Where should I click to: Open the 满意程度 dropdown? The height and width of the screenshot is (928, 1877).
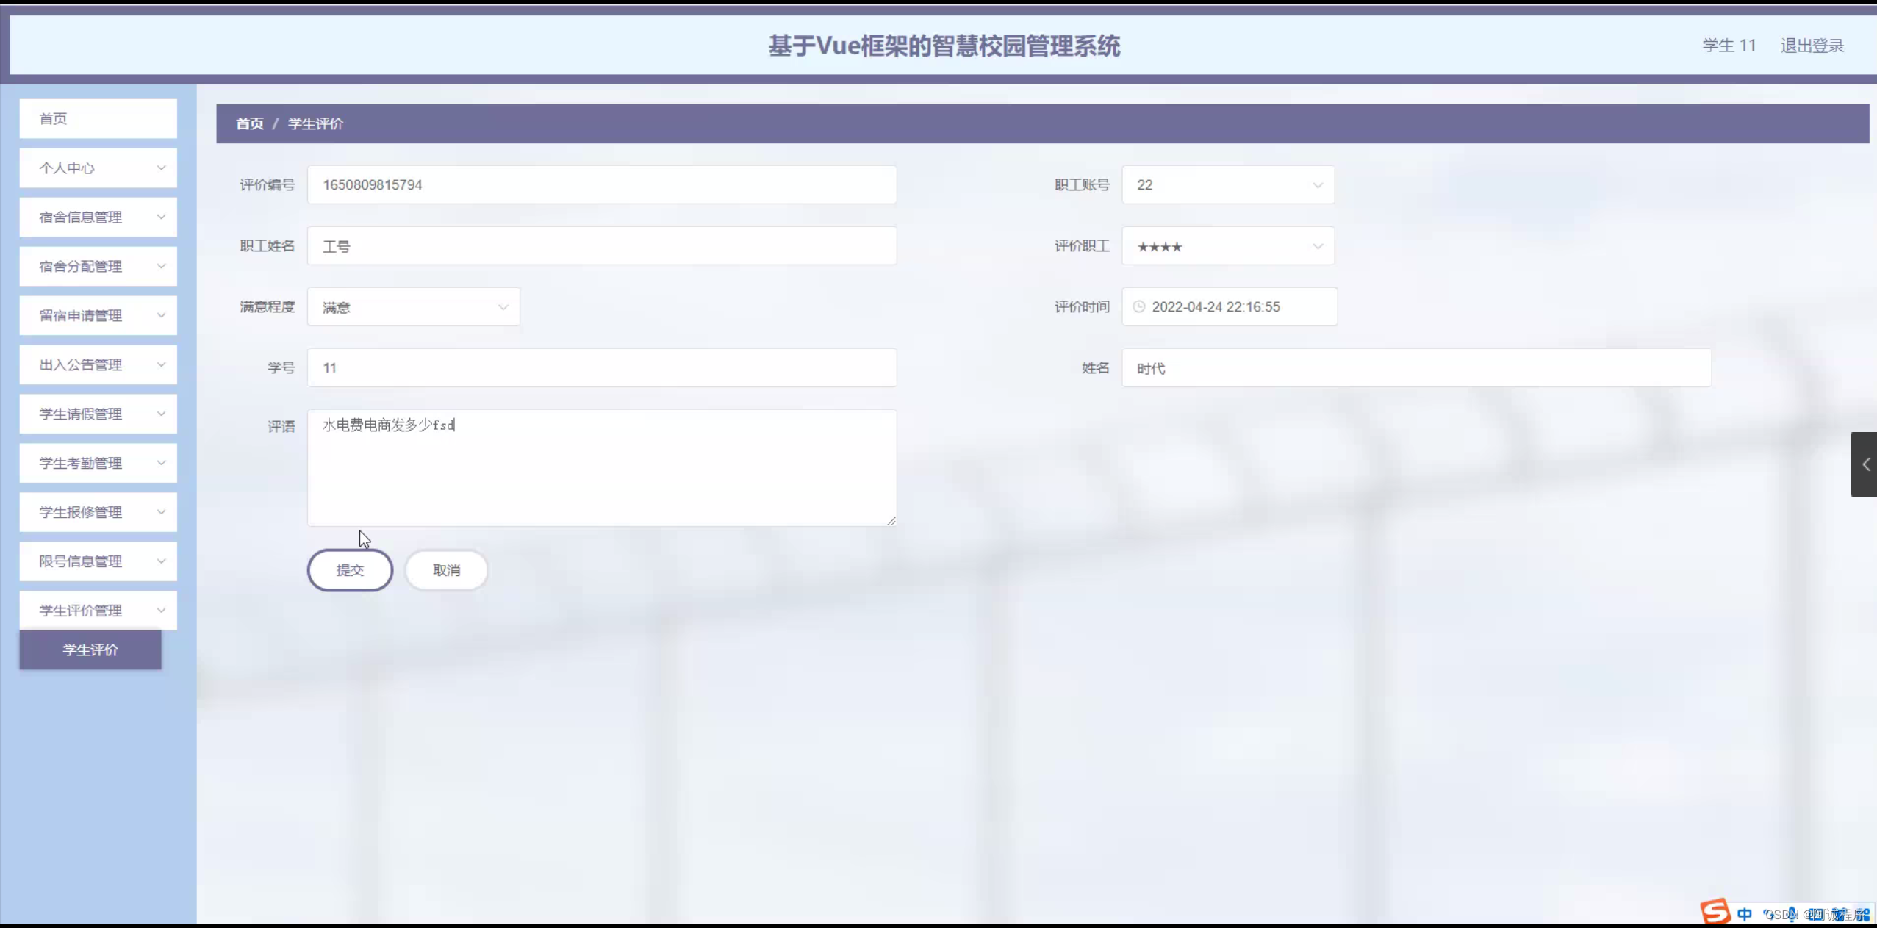pyautogui.click(x=414, y=307)
